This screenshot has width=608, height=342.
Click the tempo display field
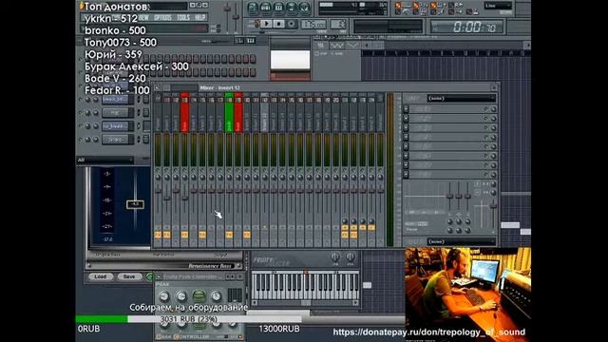point(313,24)
